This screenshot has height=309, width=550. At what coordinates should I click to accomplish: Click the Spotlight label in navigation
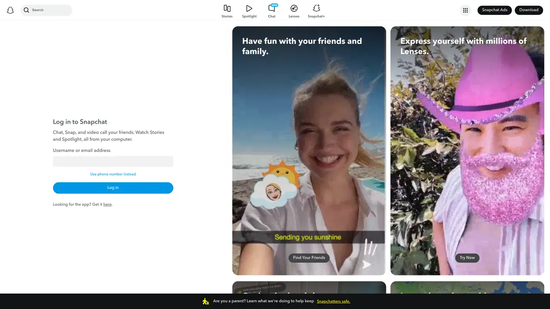(x=249, y=16)
